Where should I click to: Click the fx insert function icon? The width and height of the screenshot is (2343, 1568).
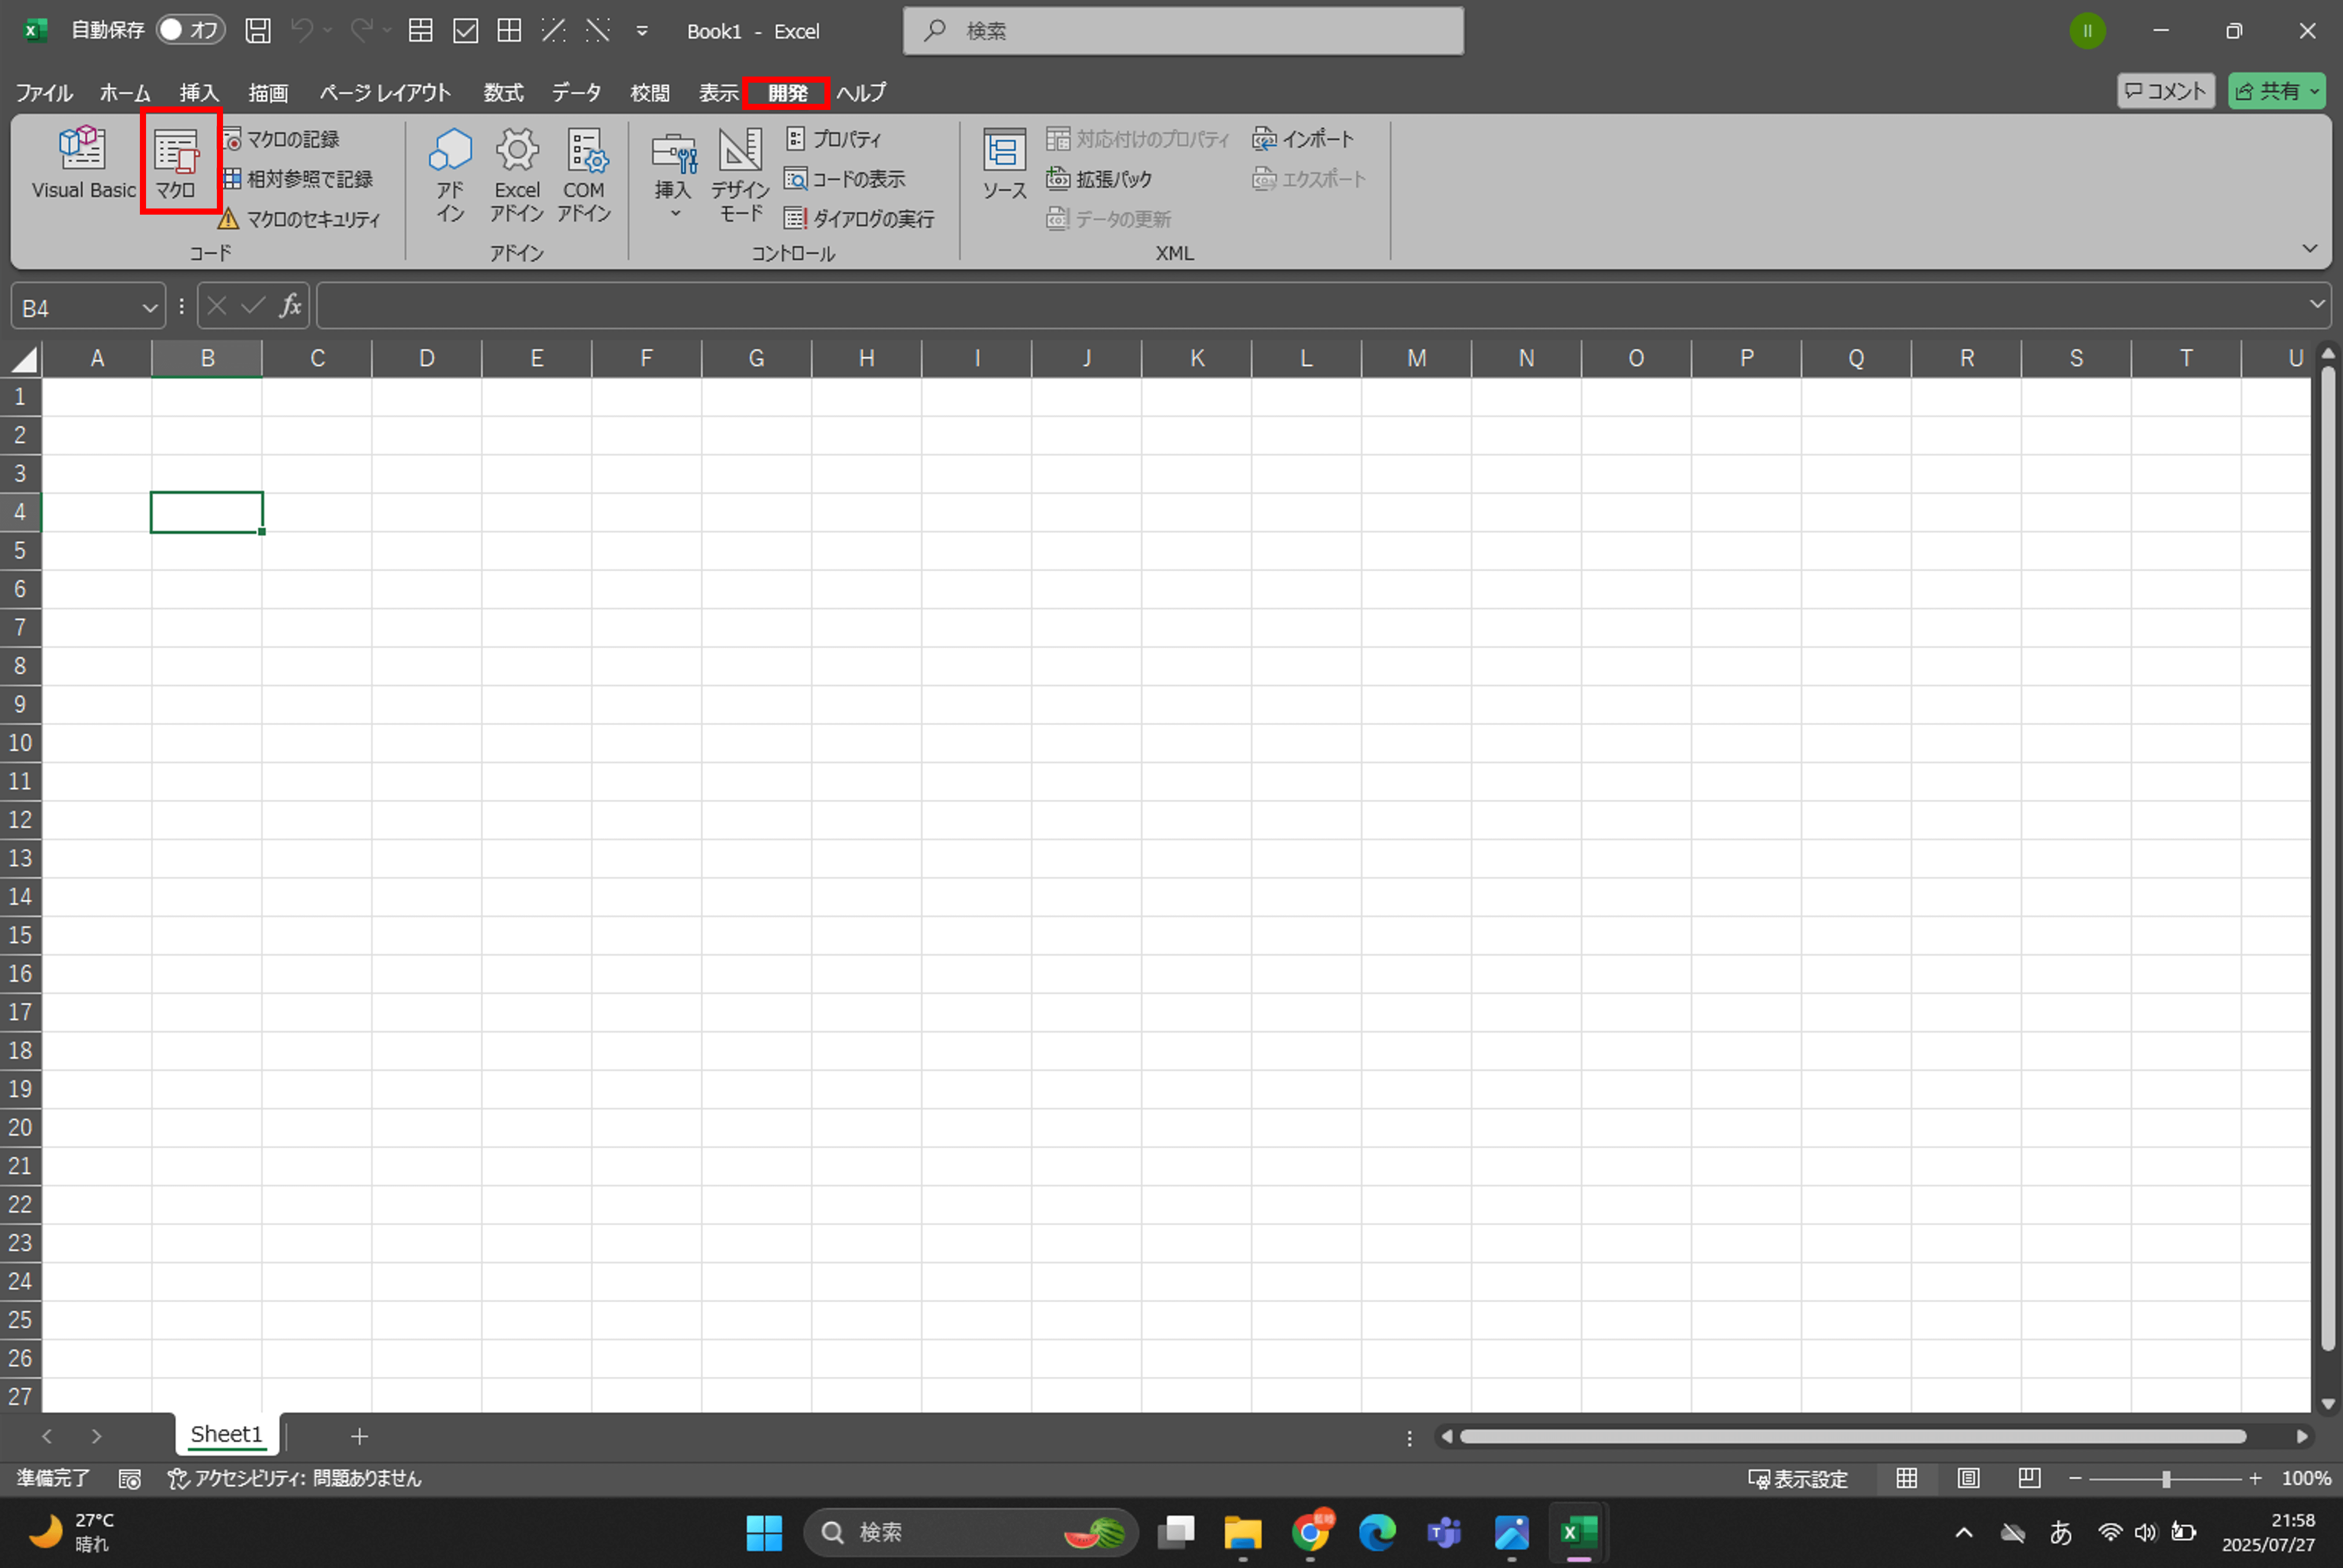(290, 306)
